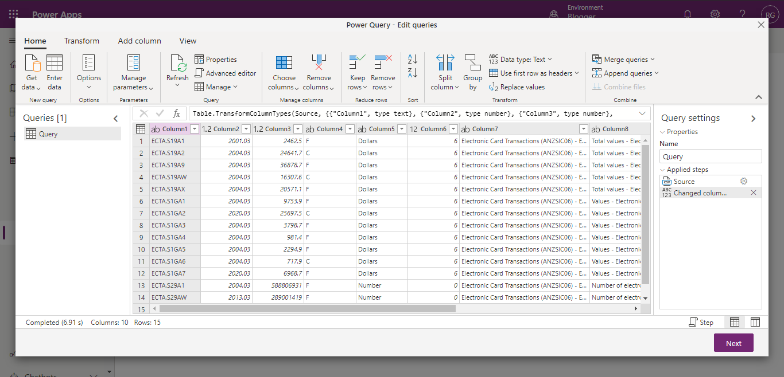
Task: Open Split column options
Action: (x=445, y=73)
